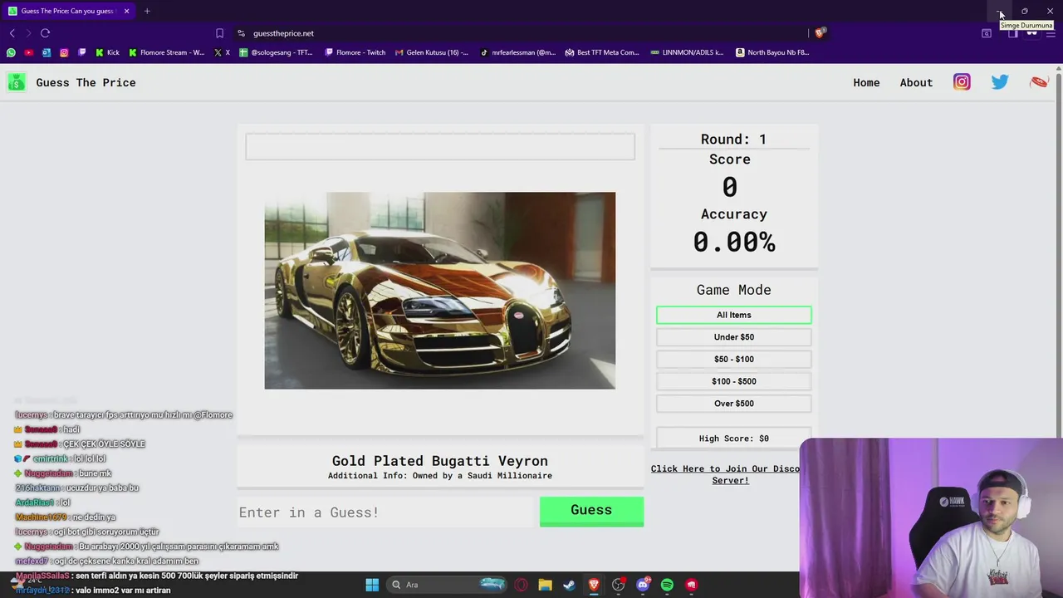Select the Under $50 game mode
Viewport: 1063px width, 598px height.
[x=734, y=337]
